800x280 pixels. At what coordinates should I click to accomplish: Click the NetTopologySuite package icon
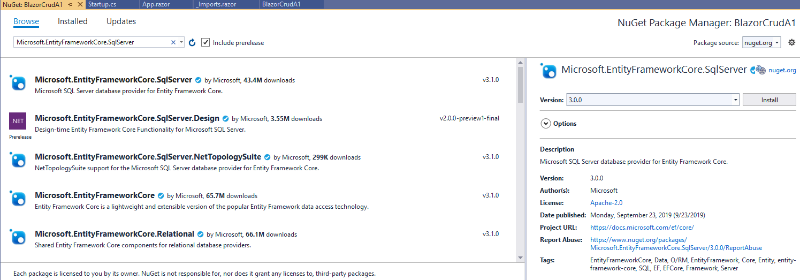tap(18, 160)
